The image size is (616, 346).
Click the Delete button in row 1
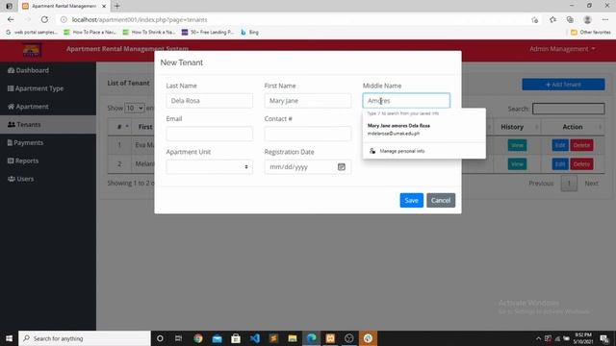(581, 145)
